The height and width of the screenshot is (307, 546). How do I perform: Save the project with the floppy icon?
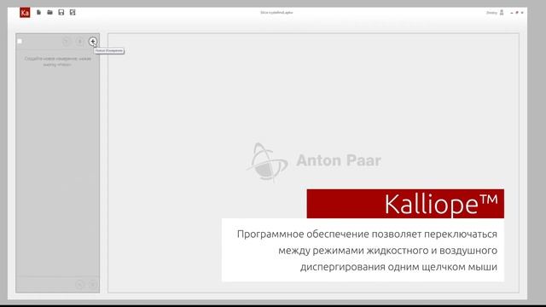click(x=61, y=12)
